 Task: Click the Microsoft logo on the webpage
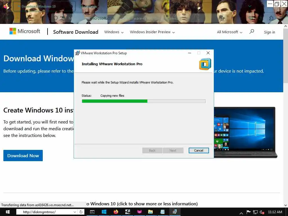tap(25, 31)
